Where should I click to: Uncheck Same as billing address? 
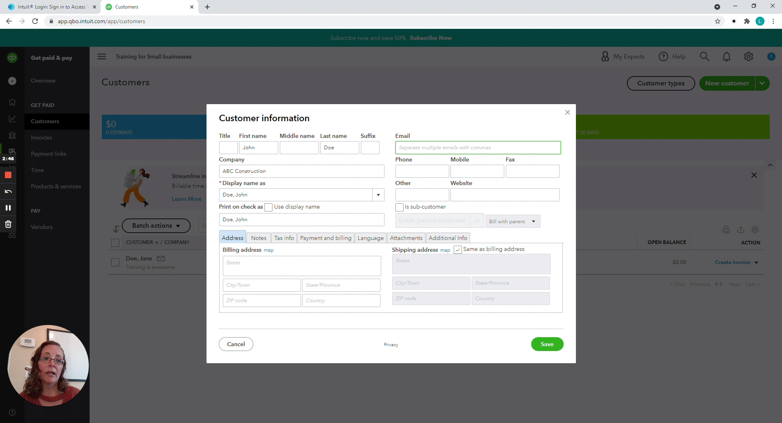(x=458, y=250)
